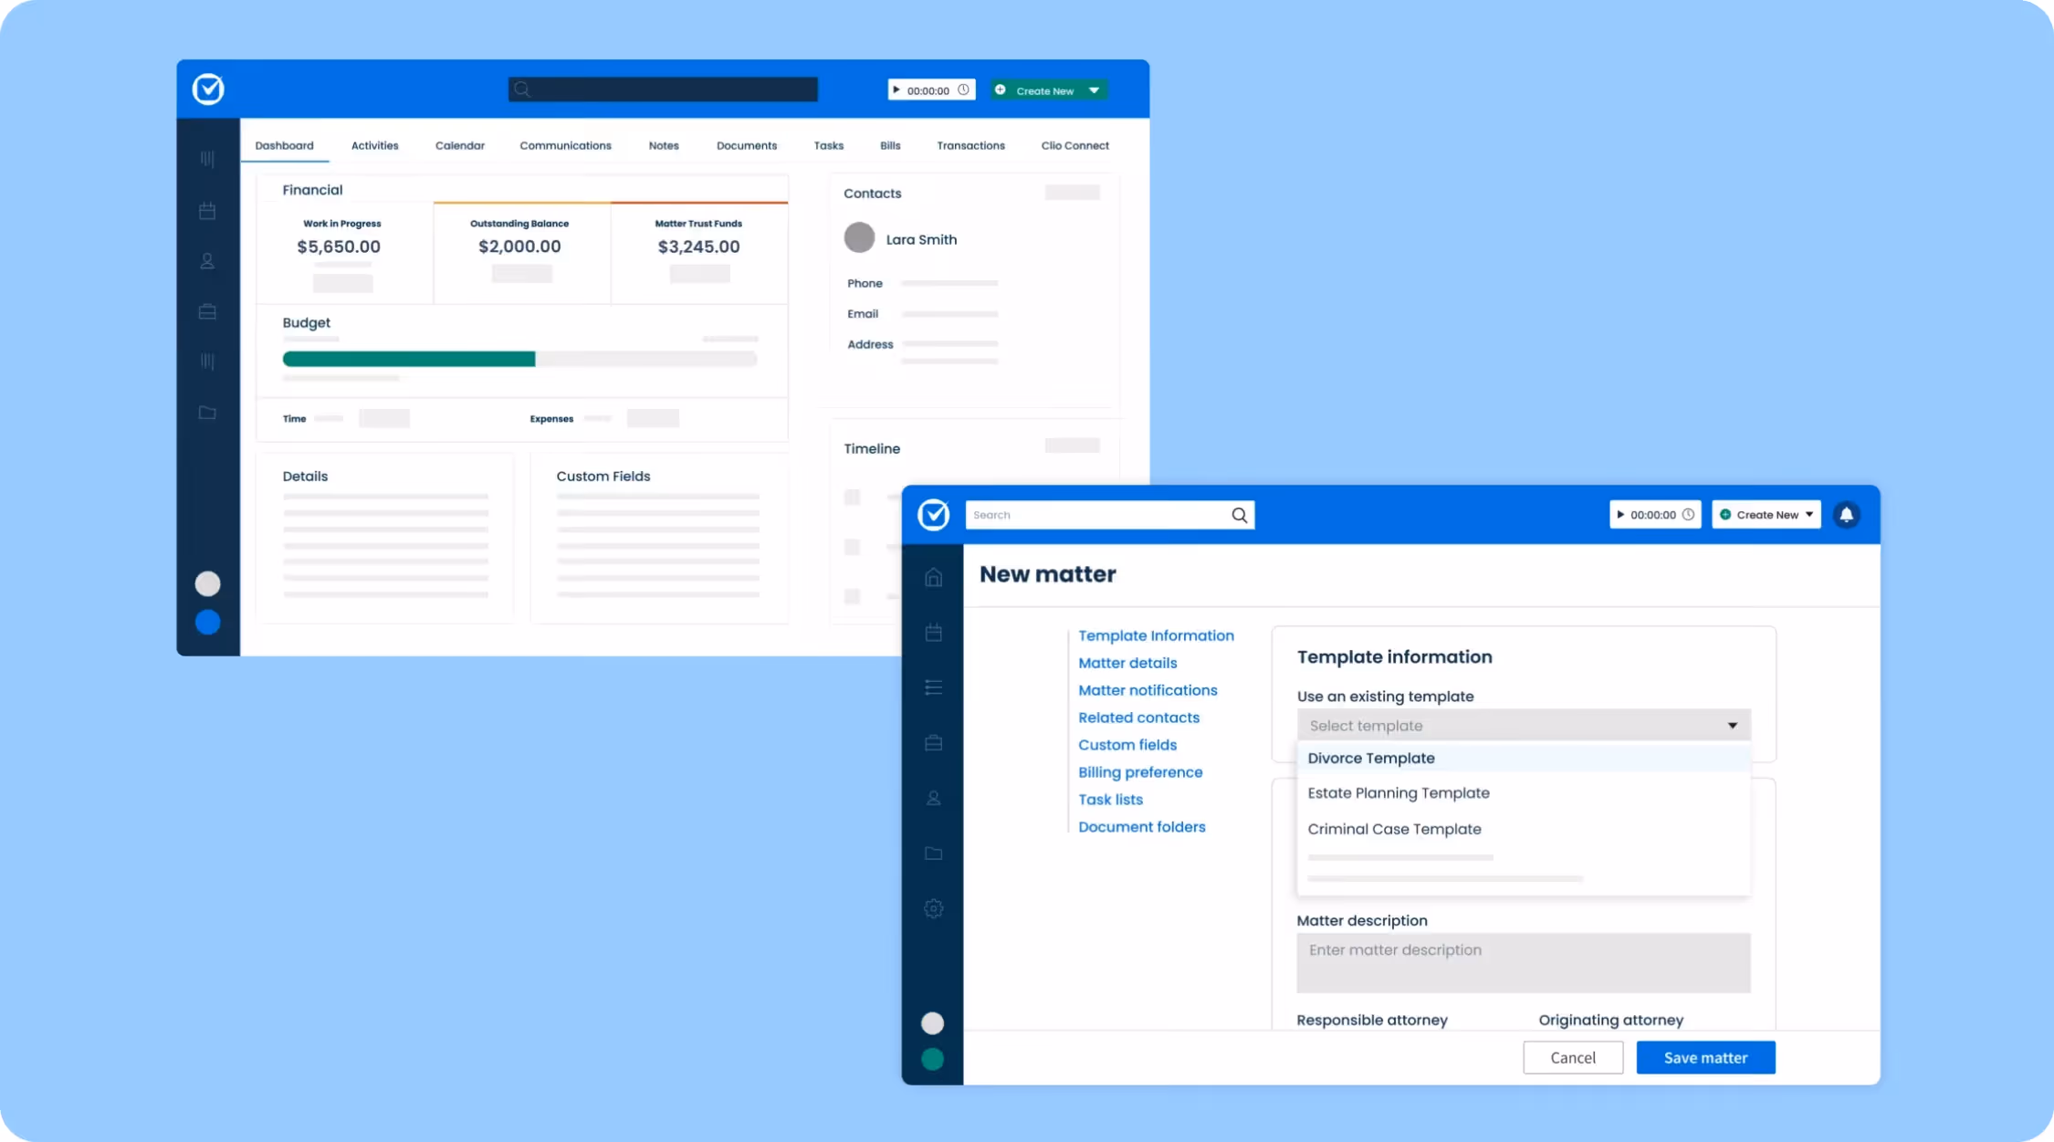Open the Contacts person icon in sidebar
Image resolution: width=2054 pixels, height=1142 pixels.
[x=933, y=798]
